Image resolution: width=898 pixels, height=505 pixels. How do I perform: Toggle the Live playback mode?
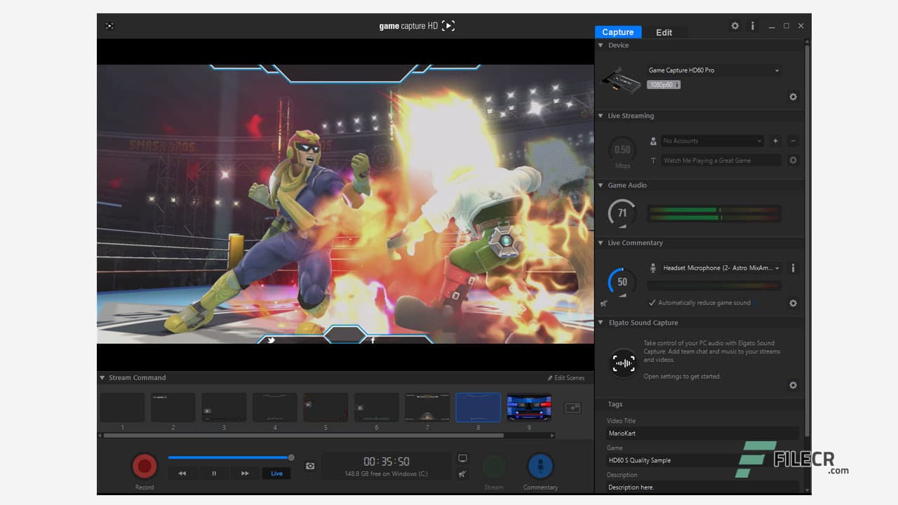click(276, 473)
